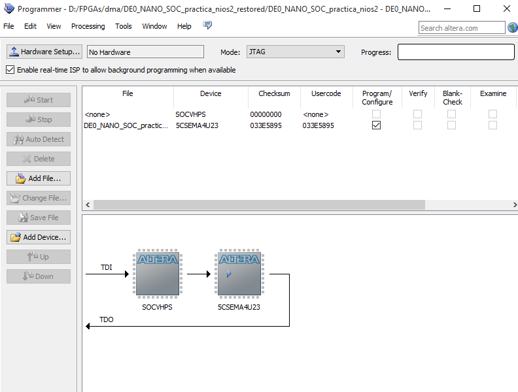The width and height of the screenshot is (518, 392).
Task: Open the View menu
Action: click(x=54, y=26)
